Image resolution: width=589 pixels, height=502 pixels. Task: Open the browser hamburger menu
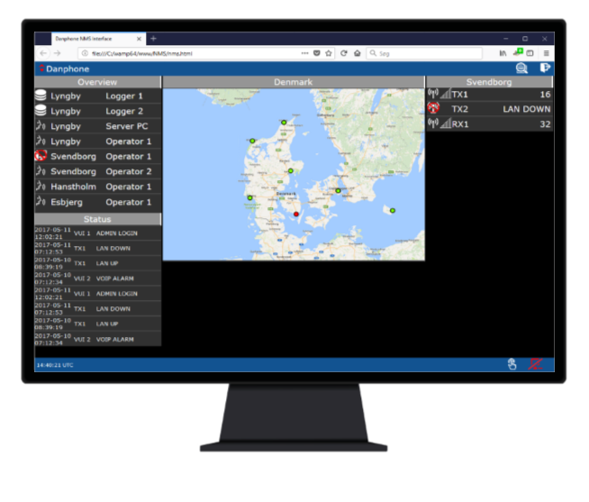(x=546, y=53)
